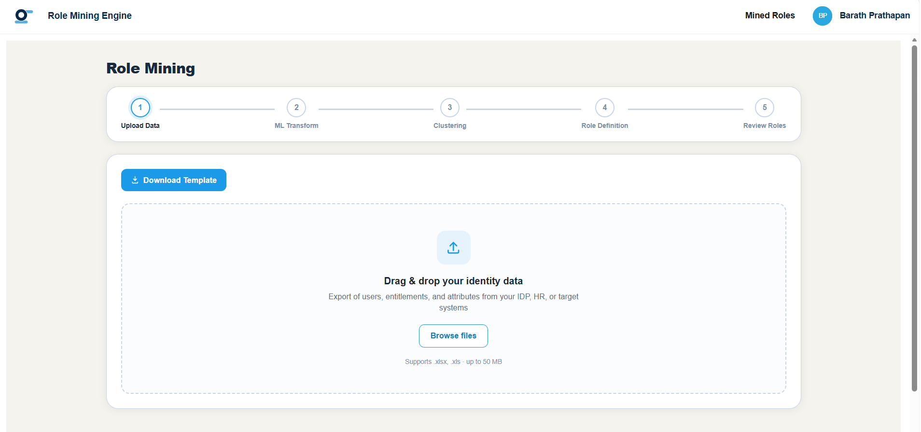Click the vertical page scrollbar
This screenshot has height=432, width=921.
(914, 217)
